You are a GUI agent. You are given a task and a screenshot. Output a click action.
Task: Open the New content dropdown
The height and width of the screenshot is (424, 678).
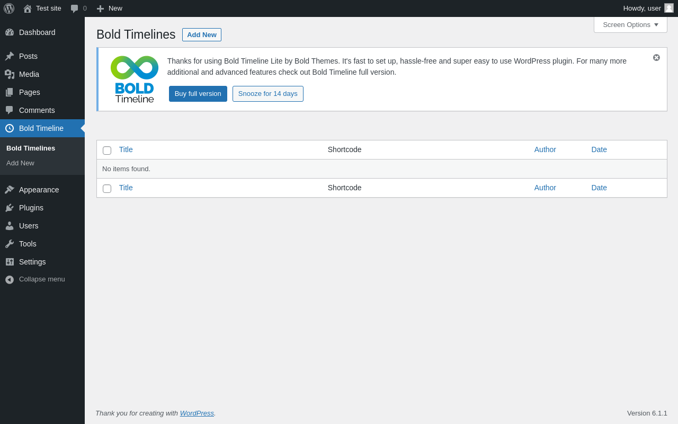click(110, 8)
